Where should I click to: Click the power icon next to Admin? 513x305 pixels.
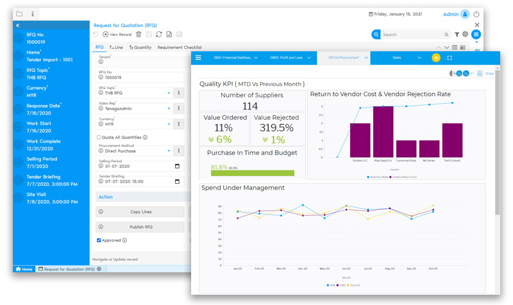476,14
